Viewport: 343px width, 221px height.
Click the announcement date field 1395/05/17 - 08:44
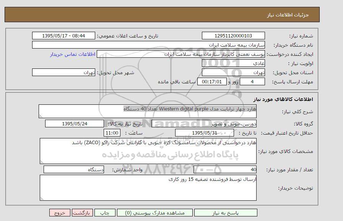(x=63, y=36)
